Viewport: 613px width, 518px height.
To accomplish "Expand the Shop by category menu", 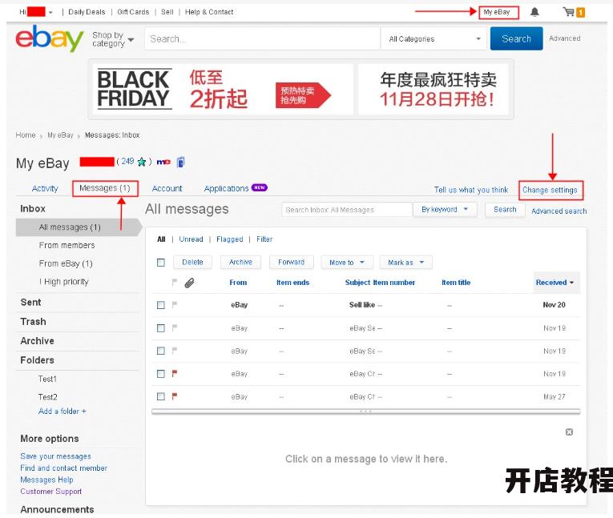I will click(x=113, y=39).
